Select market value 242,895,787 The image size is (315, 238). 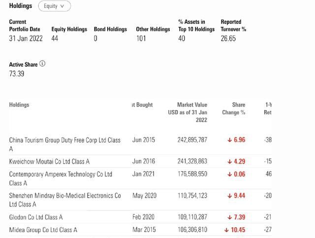pos(192,140)
